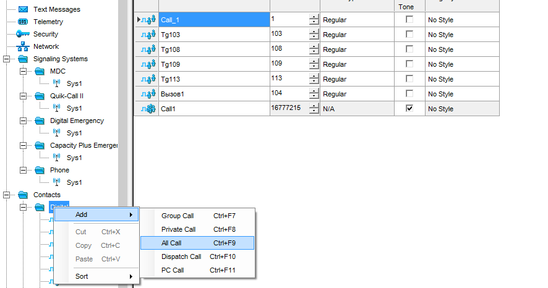Enable the tone checkbox for Call_1
548x288 pixels.
409,20
